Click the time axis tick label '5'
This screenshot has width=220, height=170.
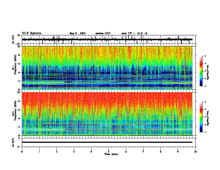coord(109,152)
